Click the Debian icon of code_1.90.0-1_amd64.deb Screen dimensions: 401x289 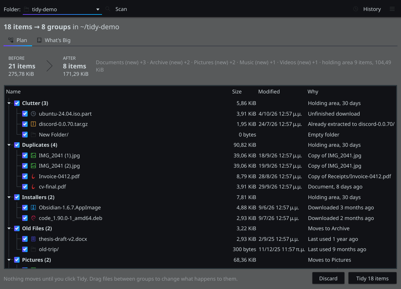coord(33,218)
